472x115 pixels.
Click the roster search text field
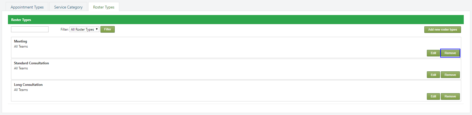coord(30,29)
